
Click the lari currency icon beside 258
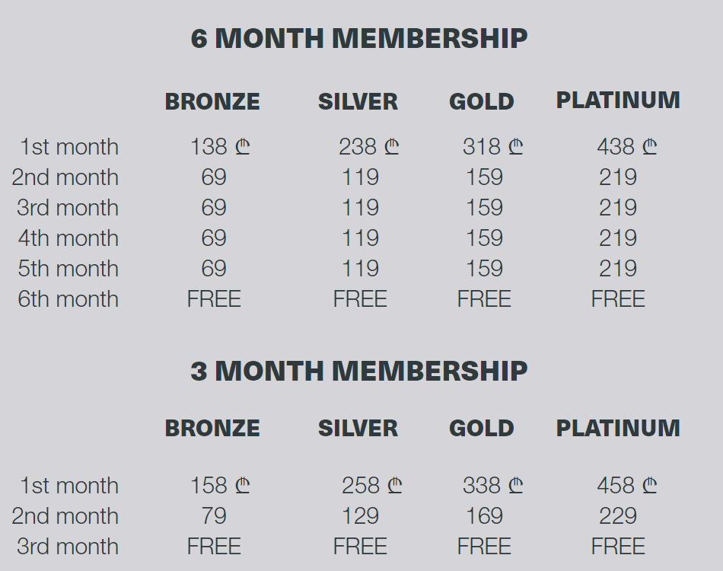pos(395,485)
